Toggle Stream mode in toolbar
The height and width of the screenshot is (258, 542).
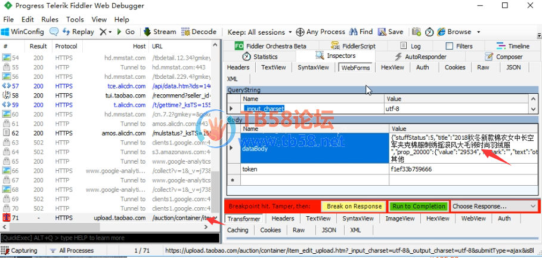tap(160, 32)
